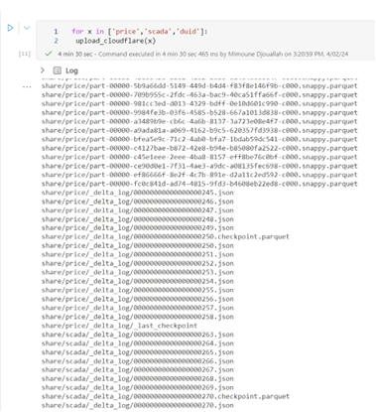Click scada _delta_log 263.json line

pos(138,335)
